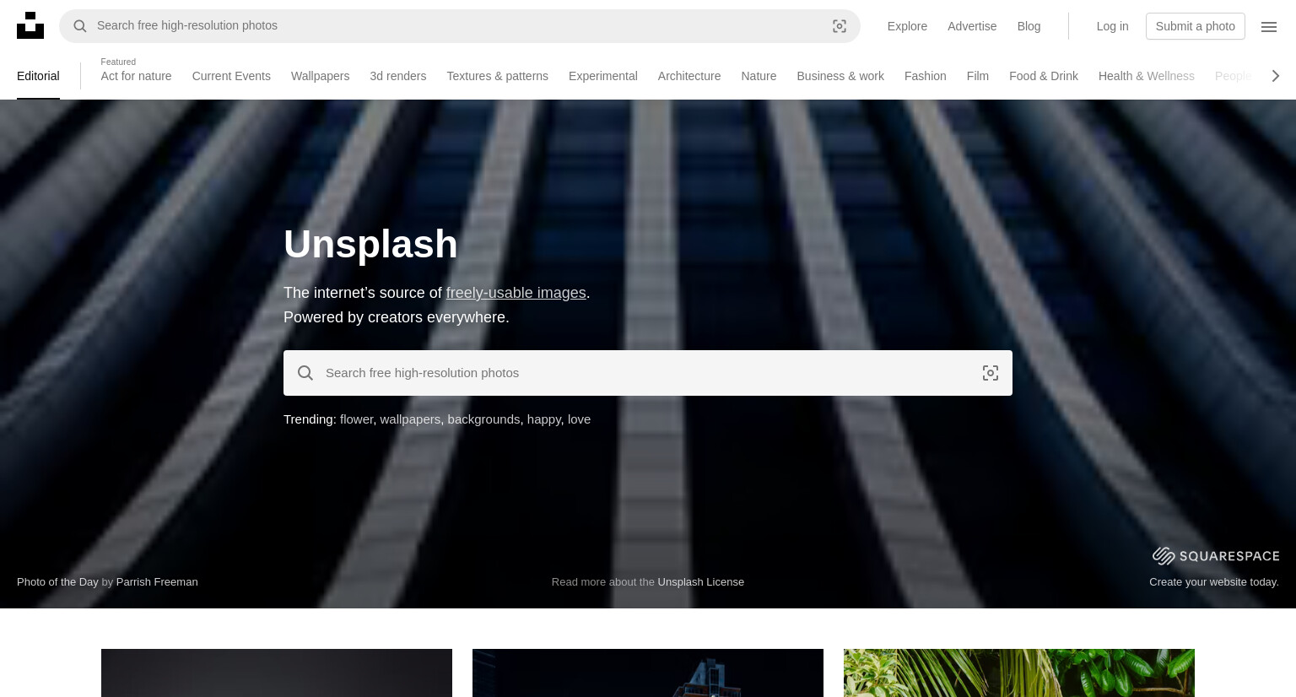Go to the Advertise page
This screenshot has width=1296, height=697.
coord(972,26)
